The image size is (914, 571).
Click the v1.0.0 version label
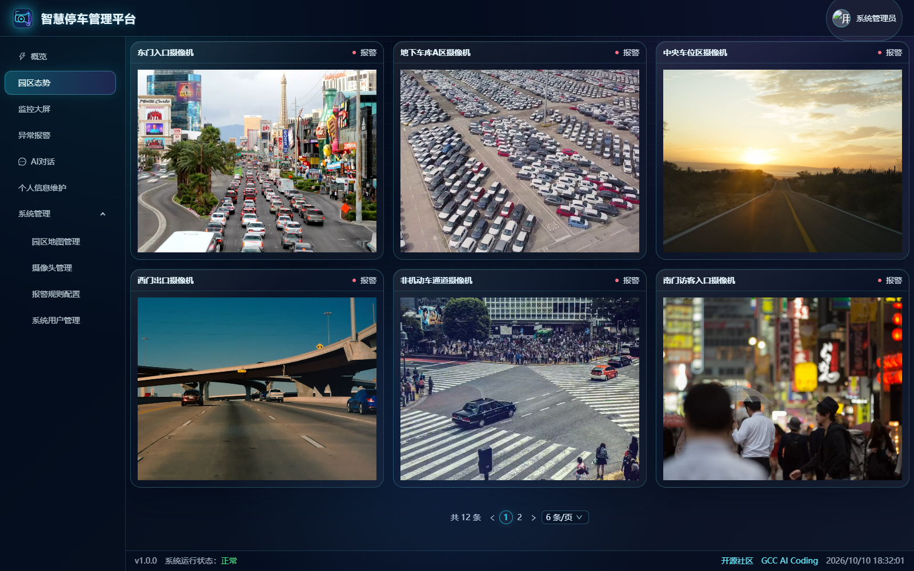tap(146, 561)
